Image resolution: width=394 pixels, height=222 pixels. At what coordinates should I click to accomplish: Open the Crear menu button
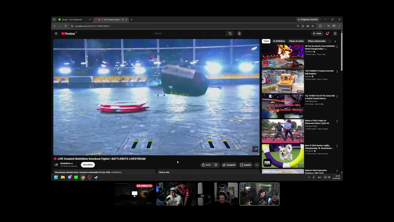coord(317,33)
